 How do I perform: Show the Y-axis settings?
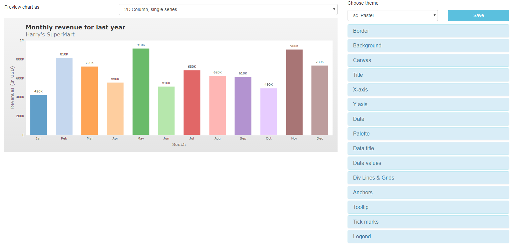(428, 104)
